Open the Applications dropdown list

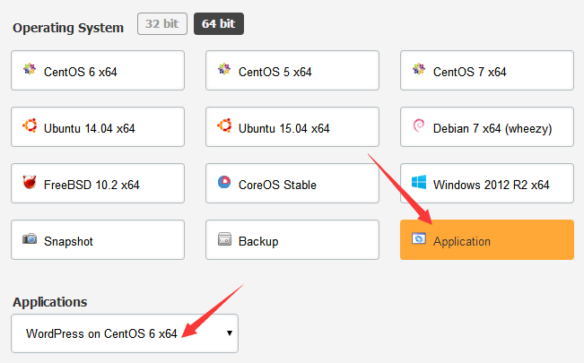tap(125, 333)
